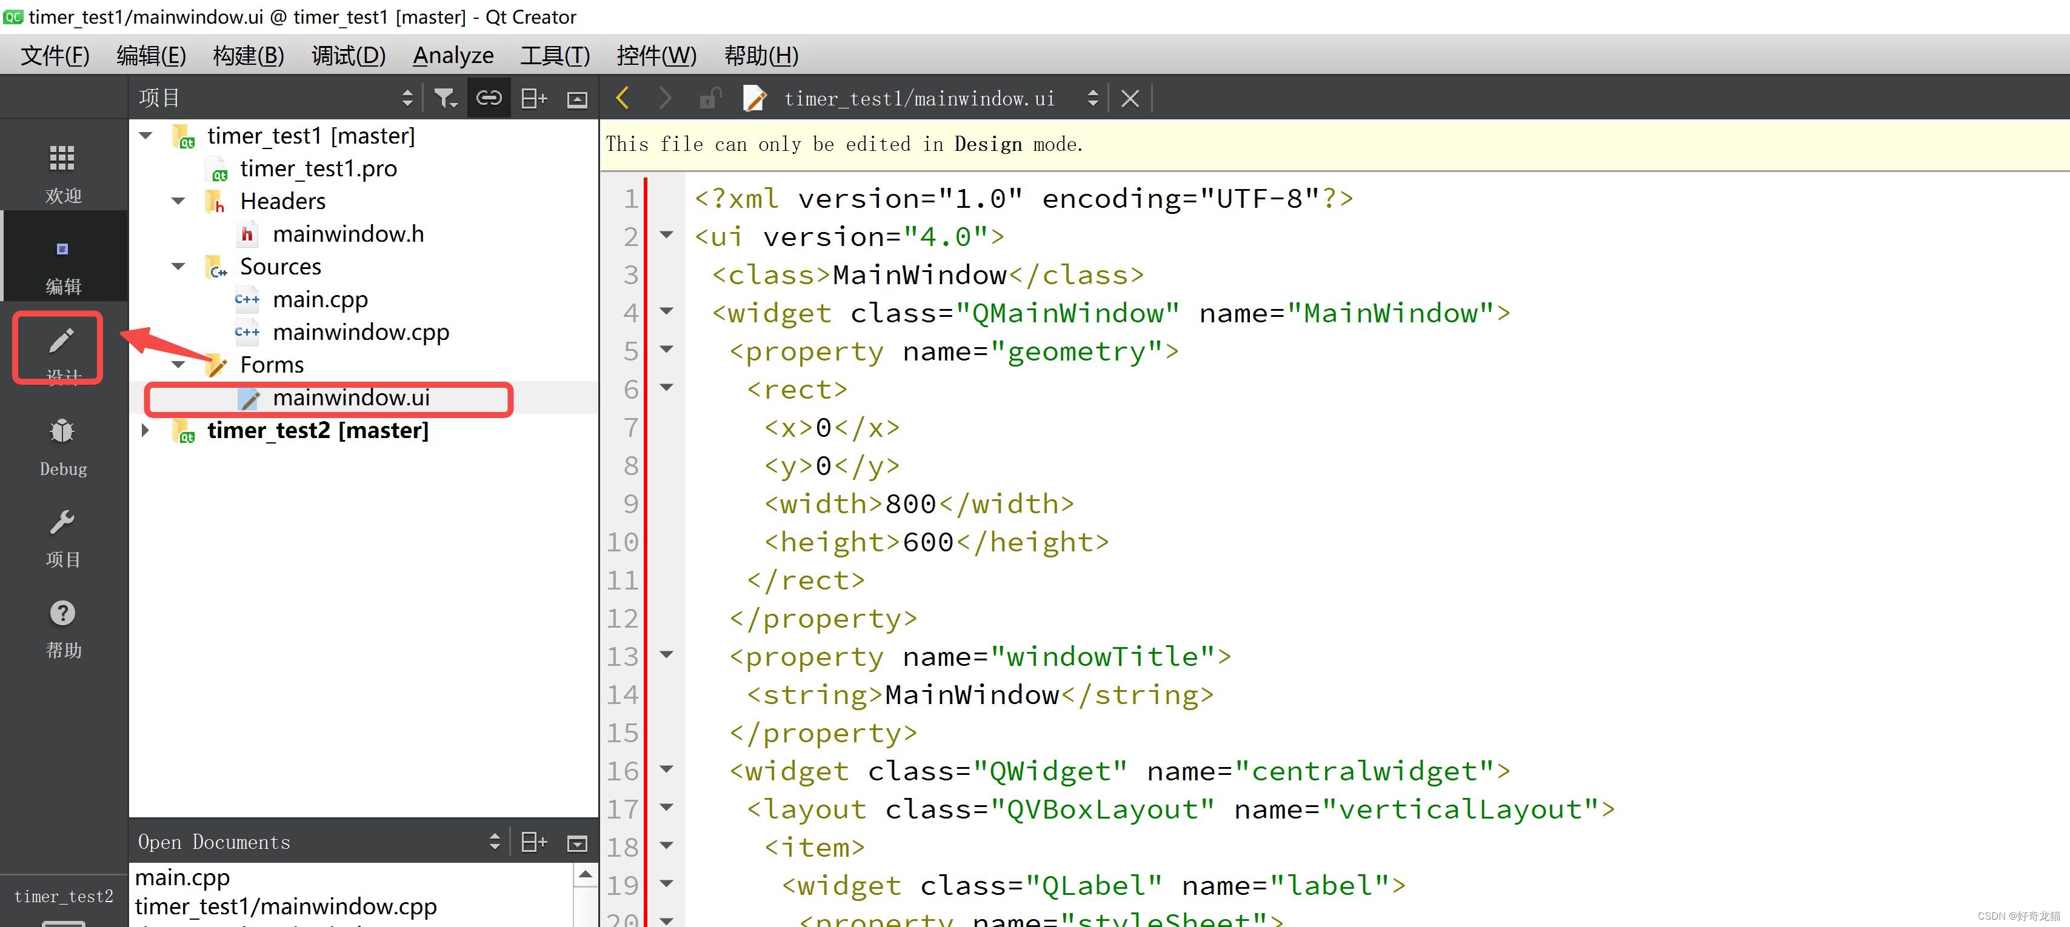Image resolution: width=2070 pixels, height=927 pixels.
Task: Open the 编辑(E) menu
Action: click(x=151, y=55)
